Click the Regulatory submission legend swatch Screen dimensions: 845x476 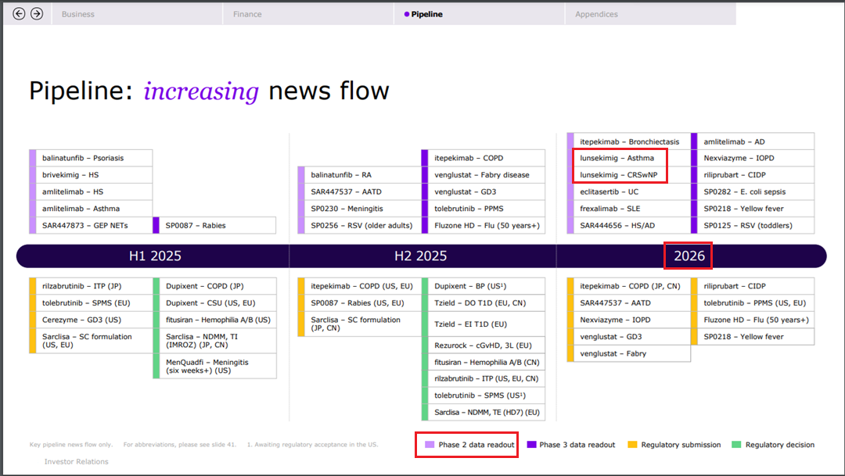point(632,445)
